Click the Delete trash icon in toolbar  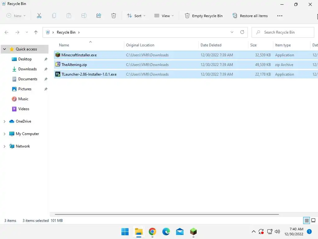click(x=114, y=16)
